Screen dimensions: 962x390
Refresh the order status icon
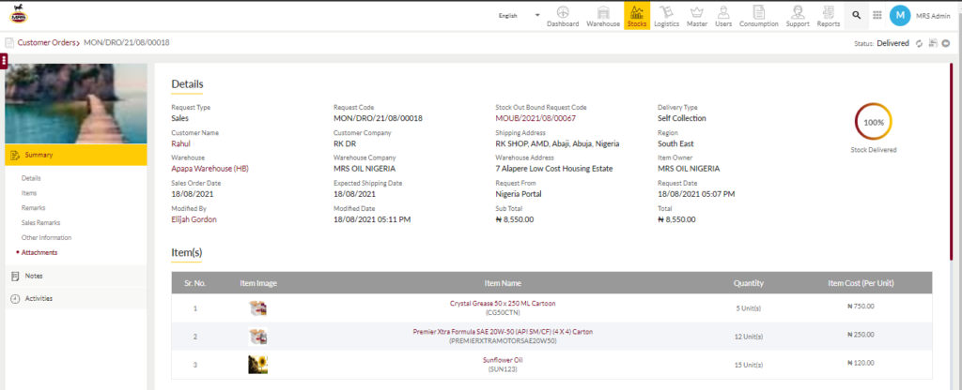(x=919, y=43)
